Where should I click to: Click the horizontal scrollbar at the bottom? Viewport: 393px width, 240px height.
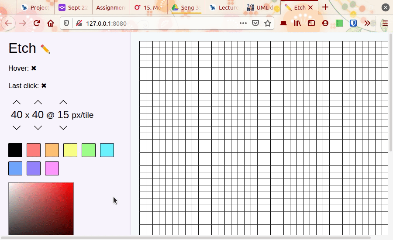[x=186, y=238]
